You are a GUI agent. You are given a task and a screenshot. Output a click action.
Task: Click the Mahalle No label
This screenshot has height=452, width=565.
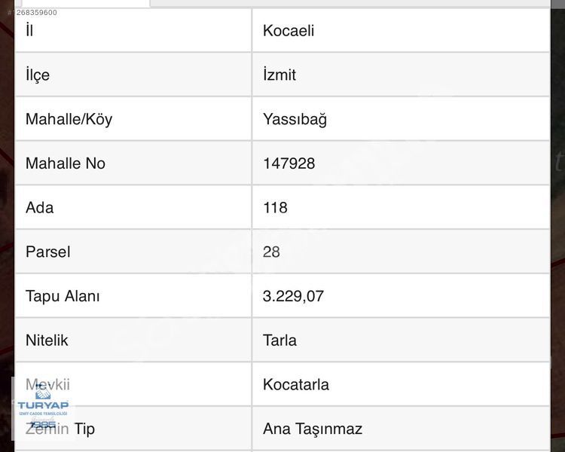click(66, 163)
